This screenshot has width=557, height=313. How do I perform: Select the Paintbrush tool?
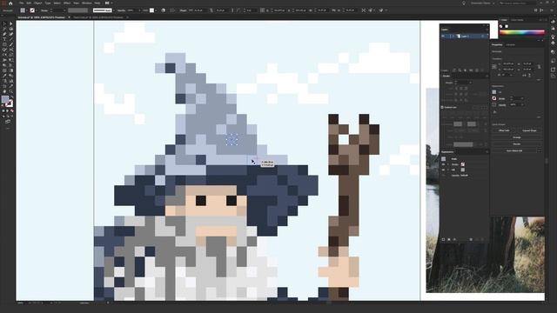[11, 44]
